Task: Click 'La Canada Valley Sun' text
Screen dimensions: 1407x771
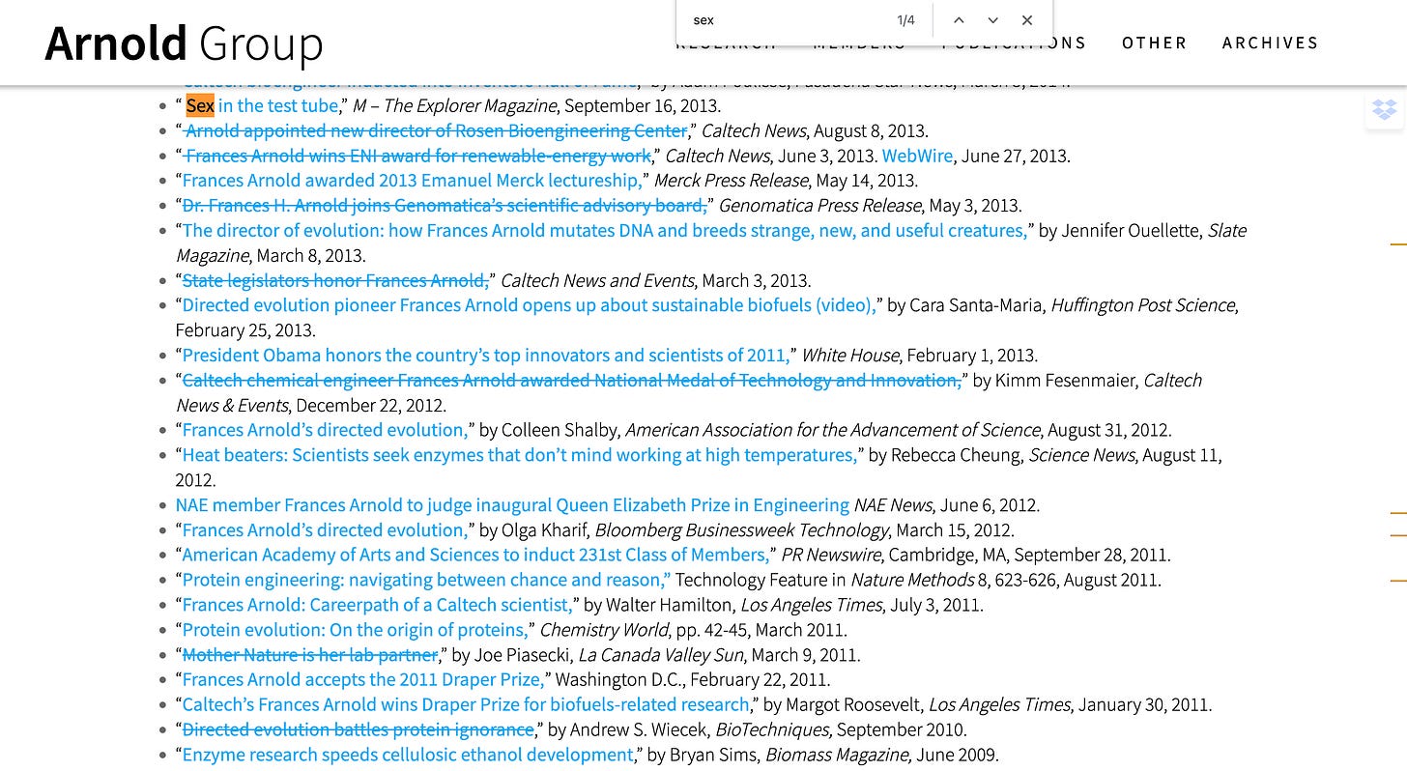Action: [x=660, y=655]
